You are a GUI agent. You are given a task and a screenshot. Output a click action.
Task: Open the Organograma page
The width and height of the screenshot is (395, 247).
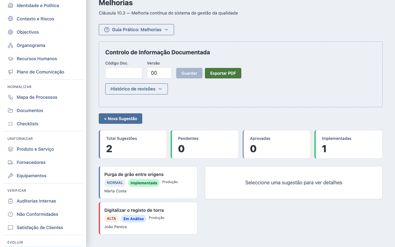[43, 45]
